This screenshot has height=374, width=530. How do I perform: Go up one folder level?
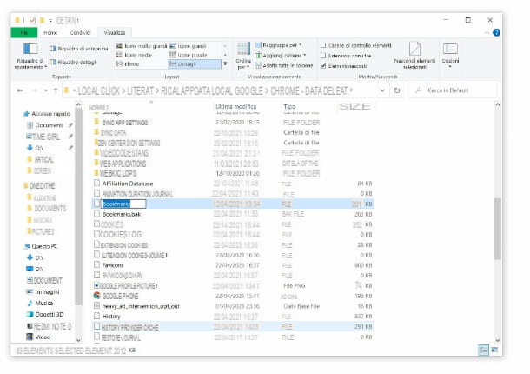tap(56, 90)
